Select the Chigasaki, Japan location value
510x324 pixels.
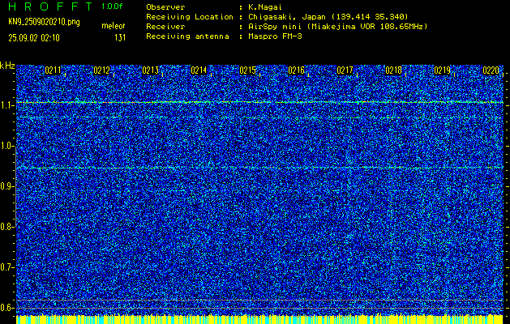[x=328, y=17]
